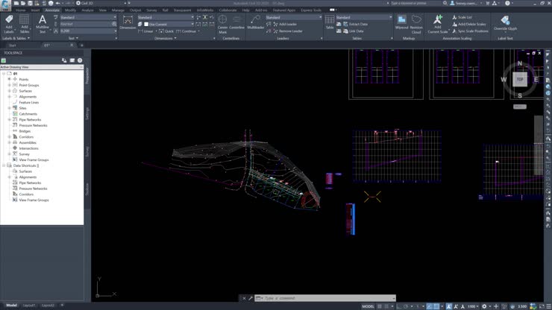Click the Quick dimension tool
The width and height of the screenshot is (552, 310).
166,31
